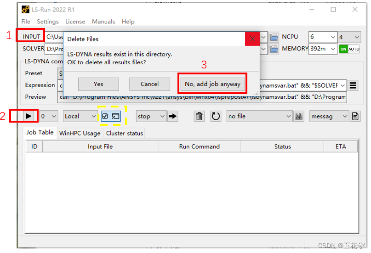Click the trash icon to delete job

[x=199, y=116]
